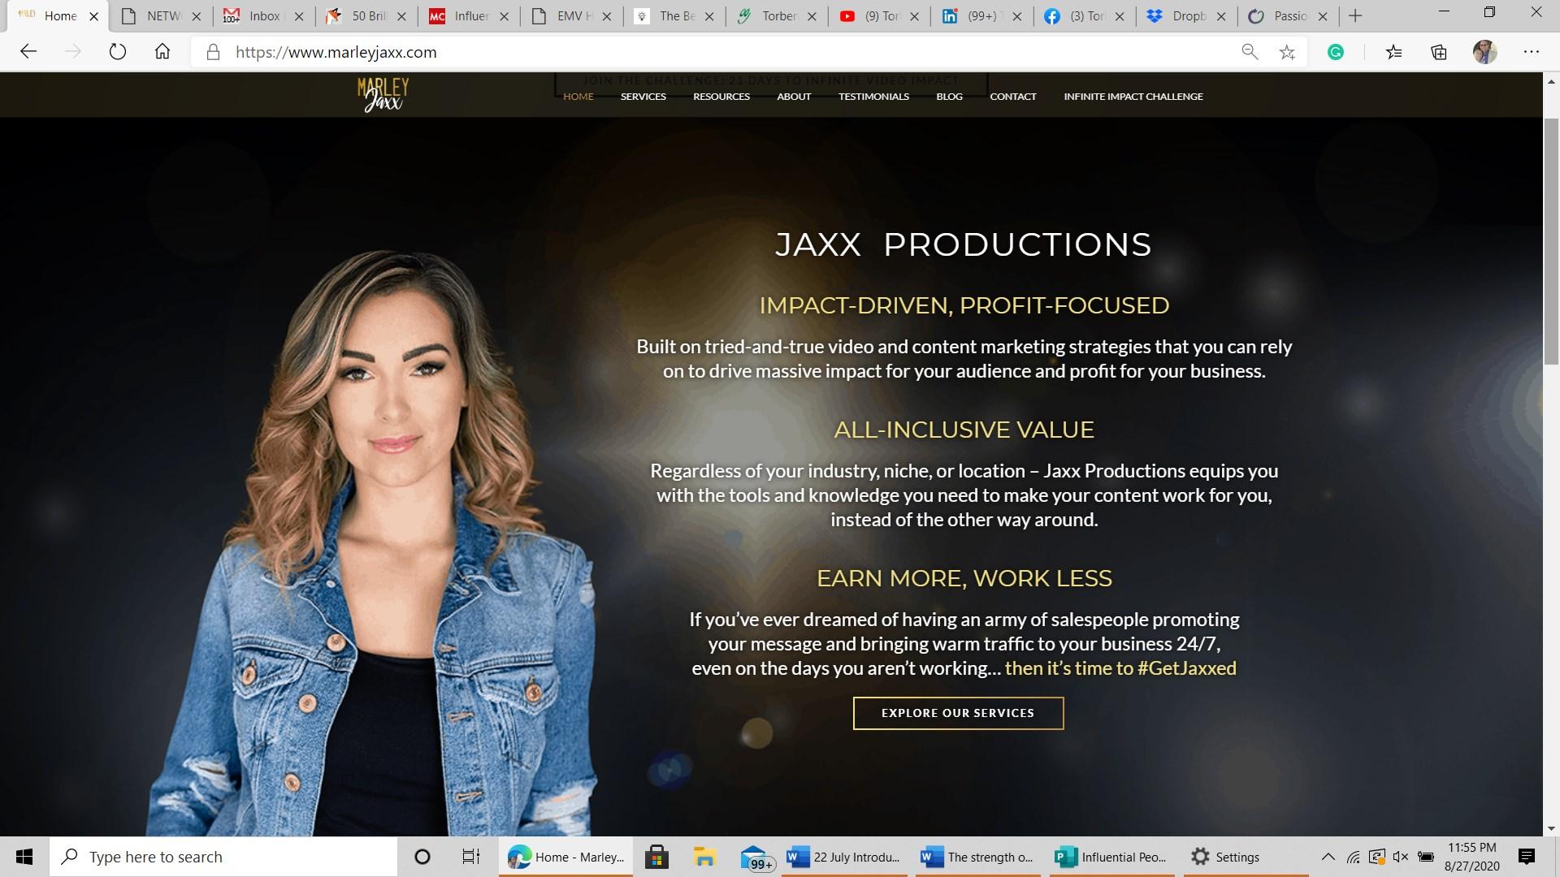Image resolution: width=1560 pixels, height=877 pixels.
Task: Click the #GetJaxxed link text
Action: [x=1186, y=668]
